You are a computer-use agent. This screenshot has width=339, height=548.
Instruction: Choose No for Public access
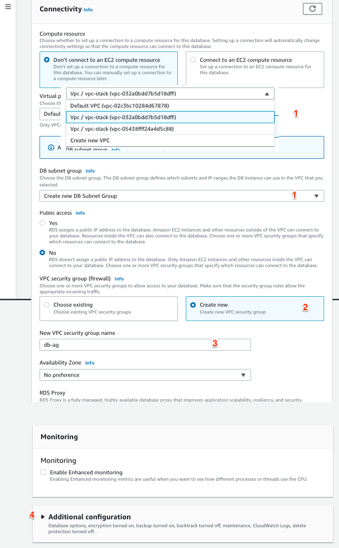tap(43, 253)
